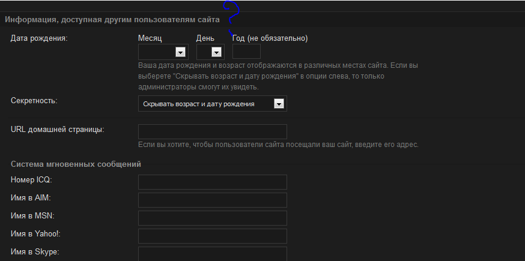Click the 'URL домашней страницы:' label

[x=58, y=130]
